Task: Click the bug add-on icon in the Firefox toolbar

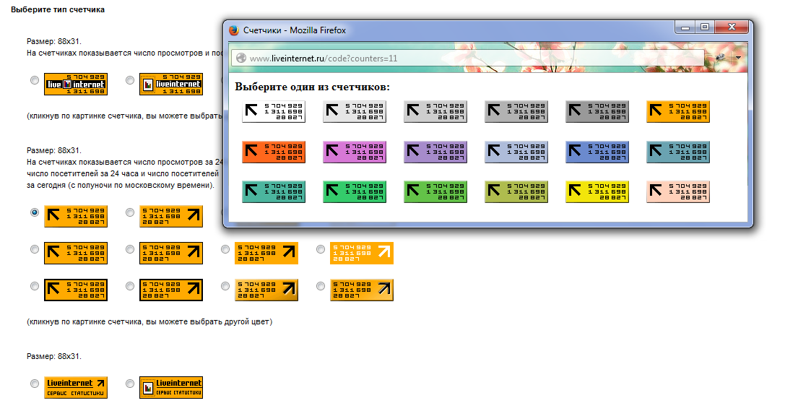Action: click(x=721, y=58)
